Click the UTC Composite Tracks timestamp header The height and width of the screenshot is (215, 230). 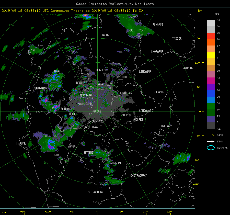[72, 11]
